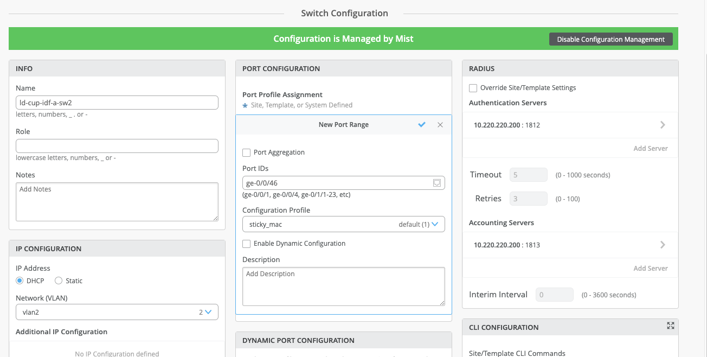Open the port picker icon in Port IDs
Viewport: 707px width, 357px height.
point(437,183)
